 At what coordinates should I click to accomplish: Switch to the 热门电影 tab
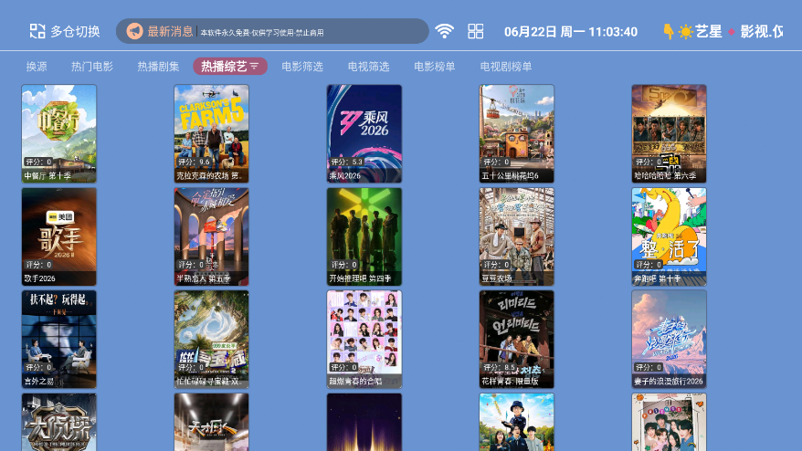92,67
